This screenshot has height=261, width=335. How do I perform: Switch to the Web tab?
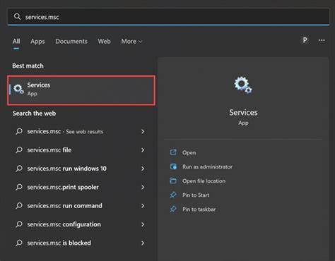104,42
